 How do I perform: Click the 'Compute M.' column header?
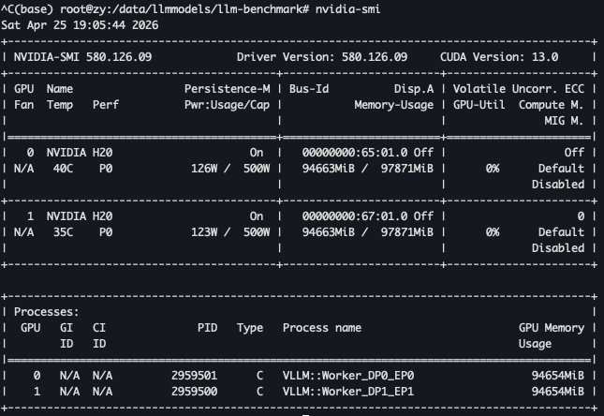click(551, 105)
